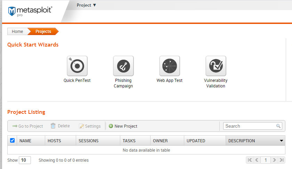Start the Web App Test wizard
Image resolution: width=292 pixels, height=169 pixels.
point(170,66)
